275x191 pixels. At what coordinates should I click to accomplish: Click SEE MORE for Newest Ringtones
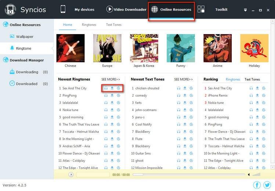coord(111,79)
